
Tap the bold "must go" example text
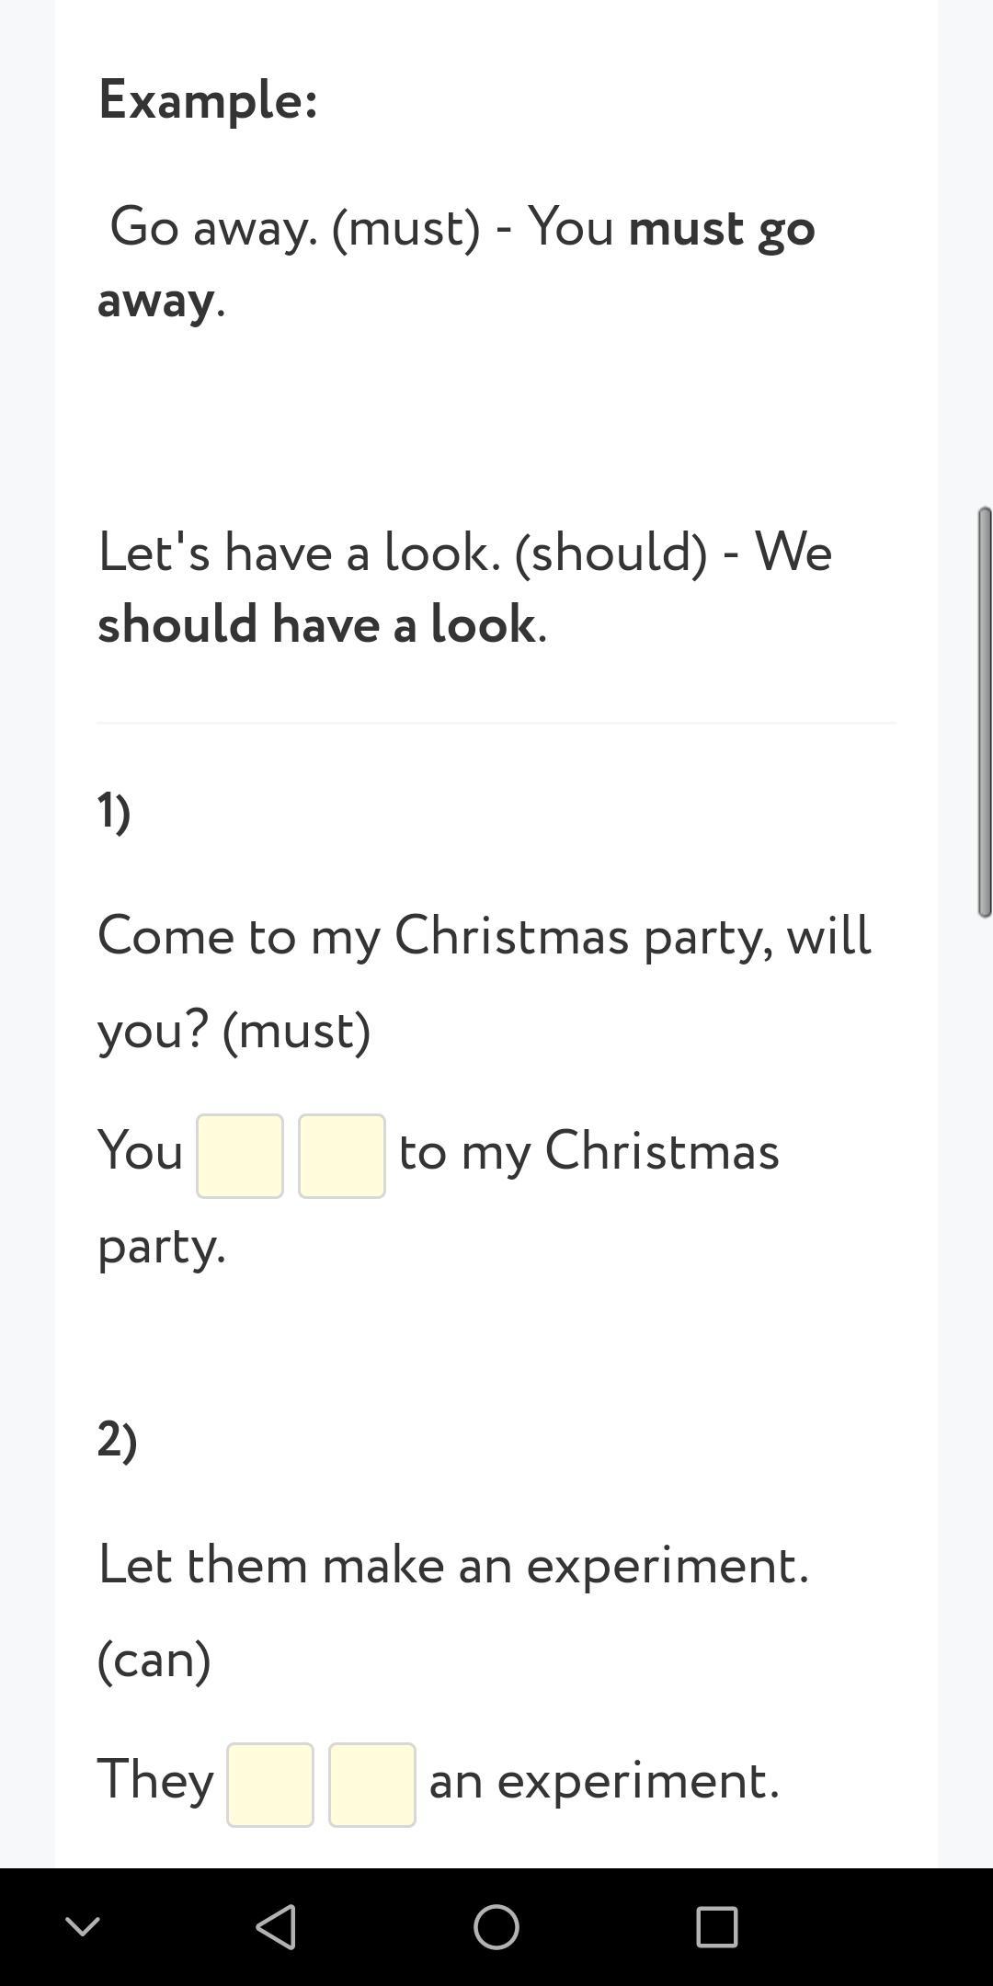[x=722, y=227]
